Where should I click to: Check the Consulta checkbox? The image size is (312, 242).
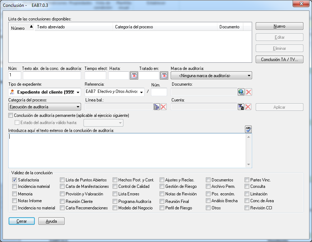(247, 186)
